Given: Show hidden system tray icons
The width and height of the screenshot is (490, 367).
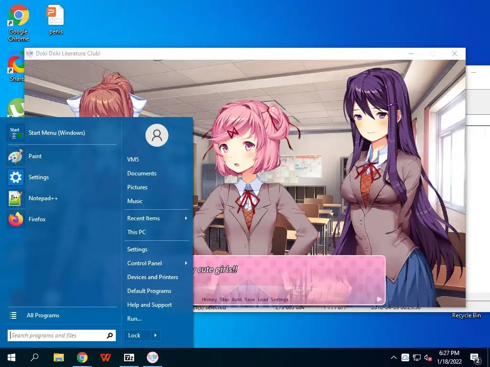Looking at the screenshot, I should pyautogui.click(x=394, y=357).
